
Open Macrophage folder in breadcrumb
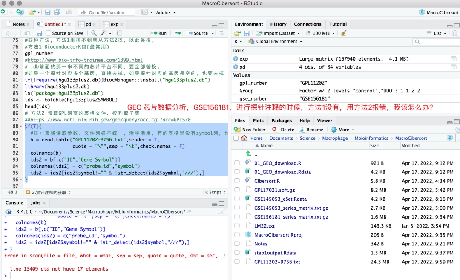335,138
